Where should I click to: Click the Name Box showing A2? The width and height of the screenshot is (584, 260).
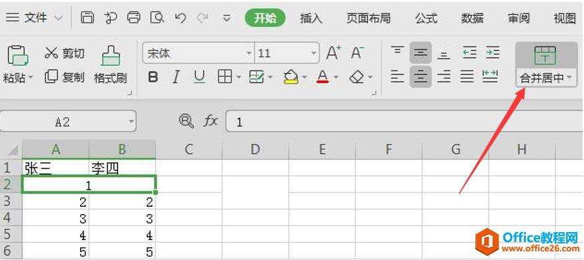(x=68, y=122)
